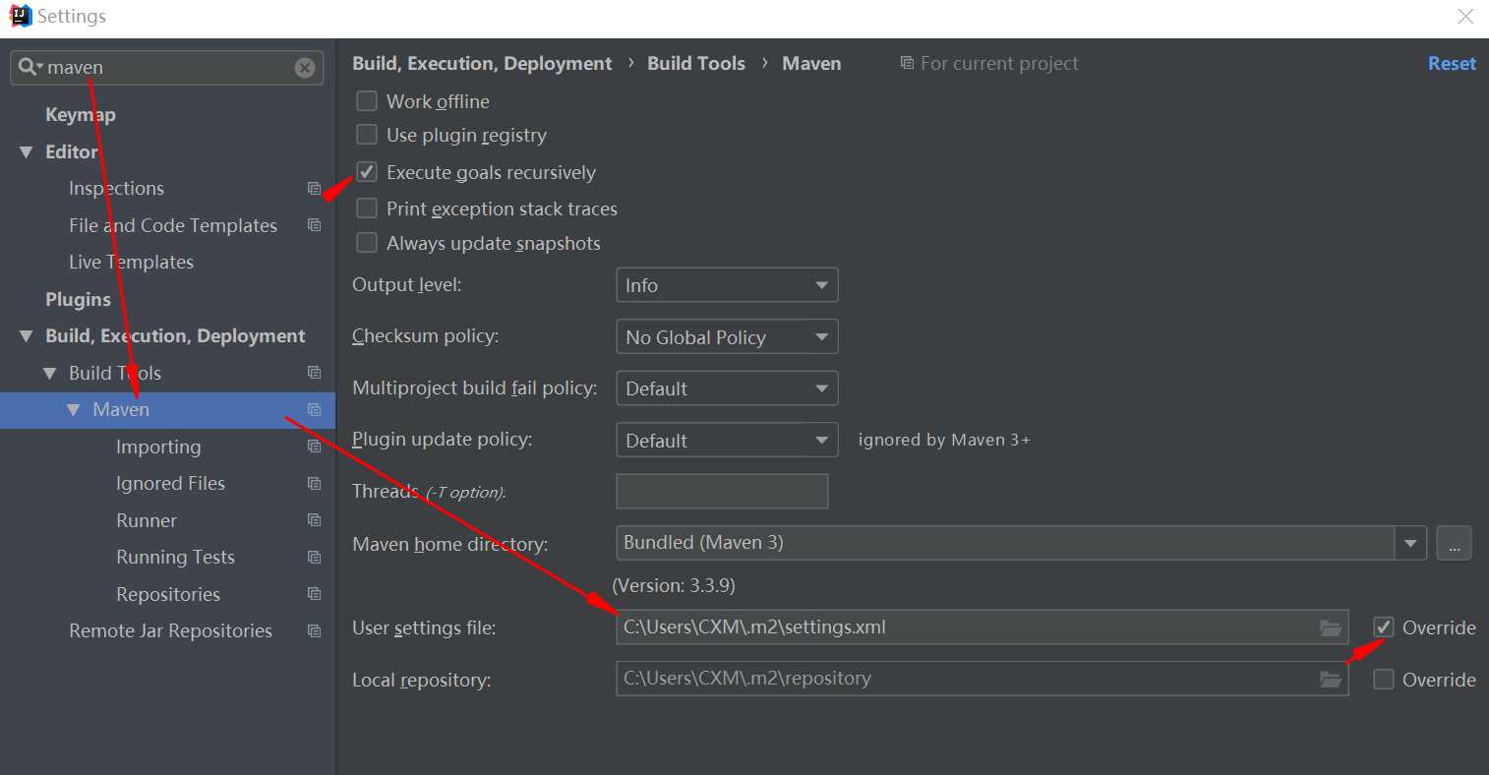Click the search magnifier icon
Screen dimensions: 1489x775
(x=28, y=67)
